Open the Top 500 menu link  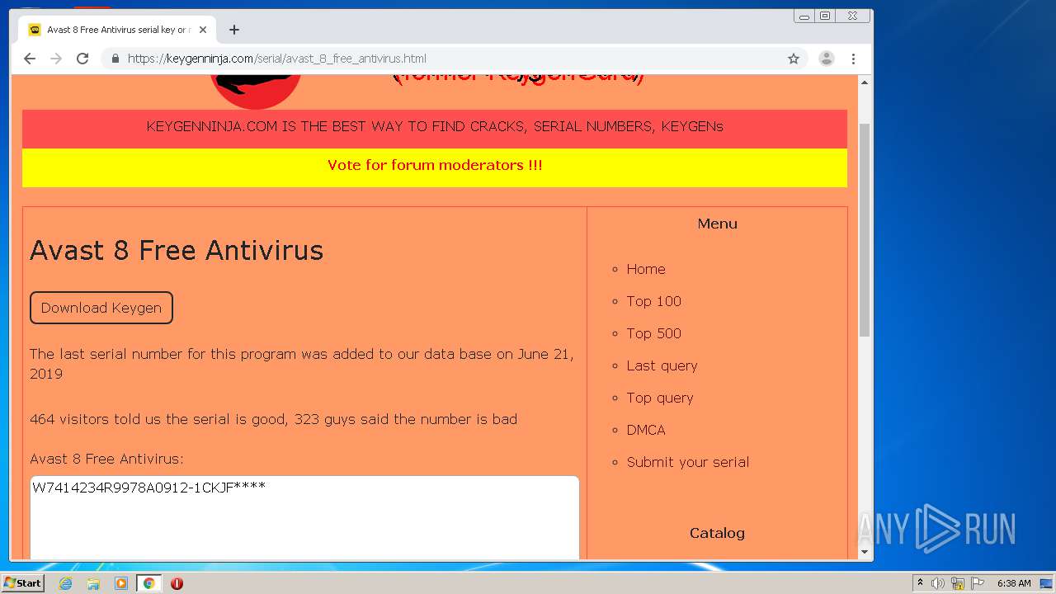[x=654, y=333]
